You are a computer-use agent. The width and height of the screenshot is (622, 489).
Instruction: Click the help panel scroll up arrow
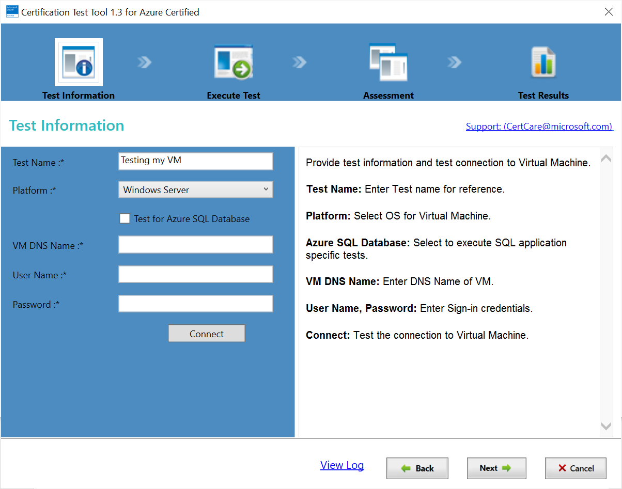[607, 159]
